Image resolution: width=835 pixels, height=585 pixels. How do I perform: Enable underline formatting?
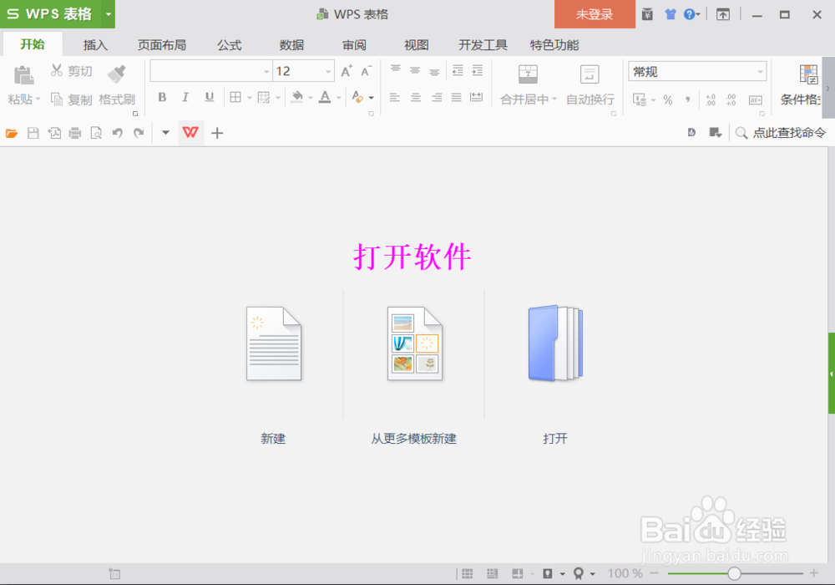click(x=208, y=98)
